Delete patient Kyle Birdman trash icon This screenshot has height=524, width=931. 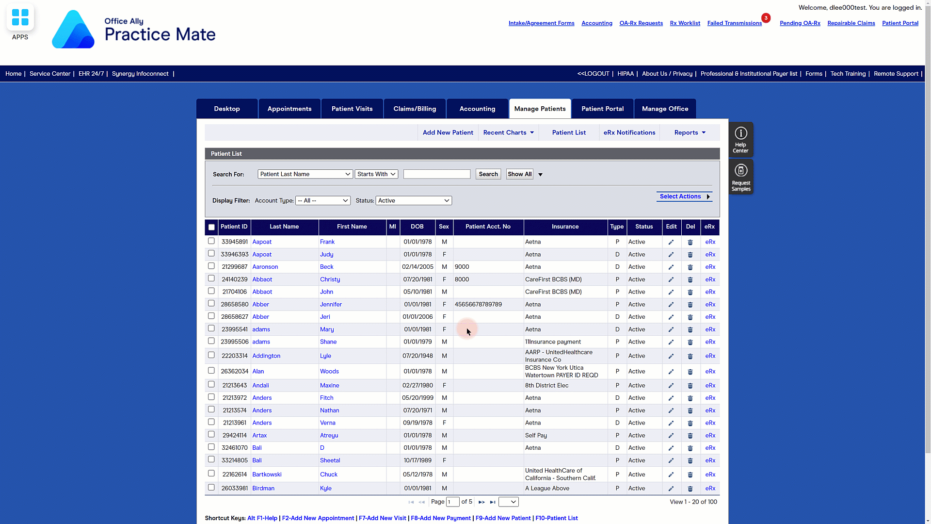coord(690,489)
